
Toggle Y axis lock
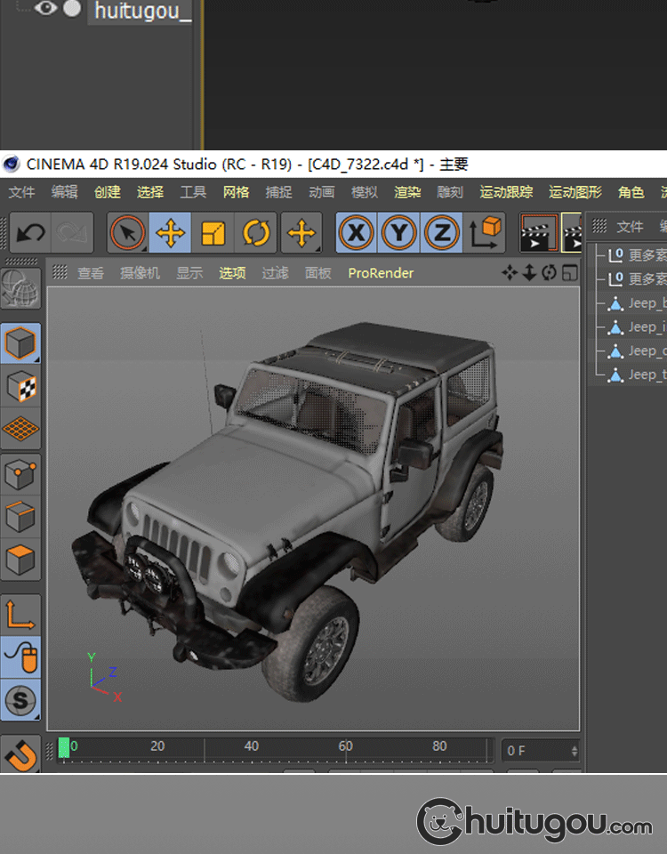pyautogui.click(x=398, y=234)
